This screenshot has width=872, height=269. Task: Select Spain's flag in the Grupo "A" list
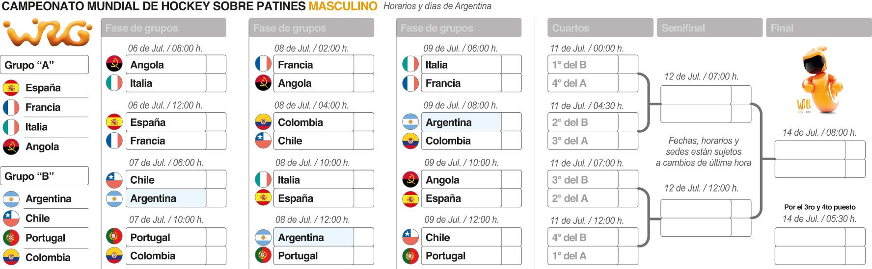pyautogui.click(x=11, y=88)
